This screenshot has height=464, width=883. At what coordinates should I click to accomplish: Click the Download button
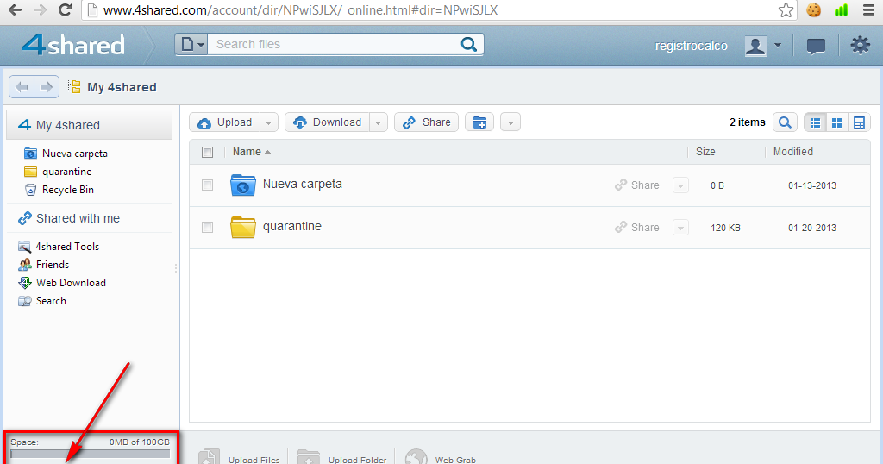tap(327, 122)
